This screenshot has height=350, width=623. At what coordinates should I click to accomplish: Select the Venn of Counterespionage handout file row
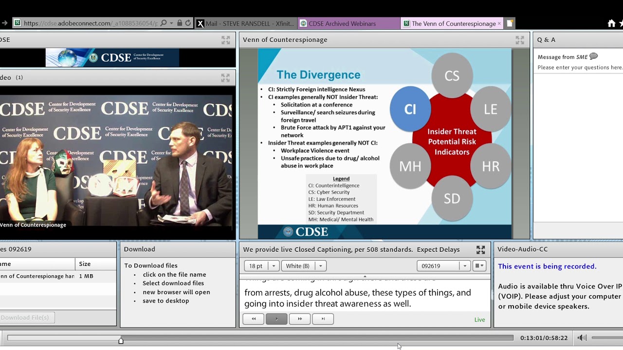click(58, 276)
